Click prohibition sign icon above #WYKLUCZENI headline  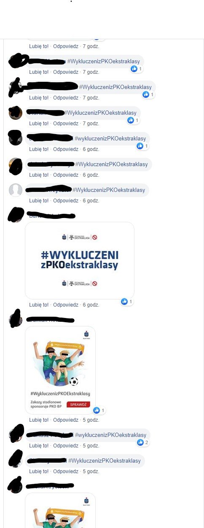(x=95, y=237)
